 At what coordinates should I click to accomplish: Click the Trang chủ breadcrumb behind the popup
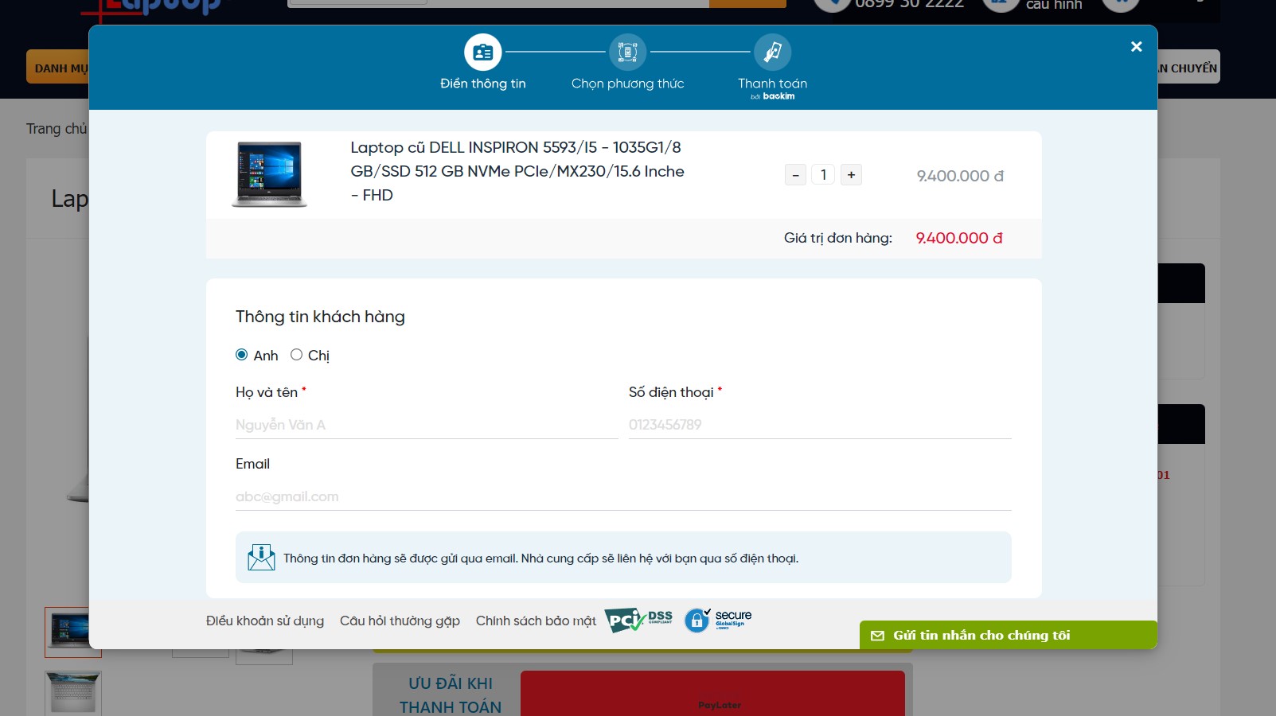57,129
